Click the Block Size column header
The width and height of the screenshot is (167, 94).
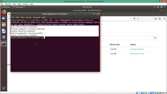115,45
